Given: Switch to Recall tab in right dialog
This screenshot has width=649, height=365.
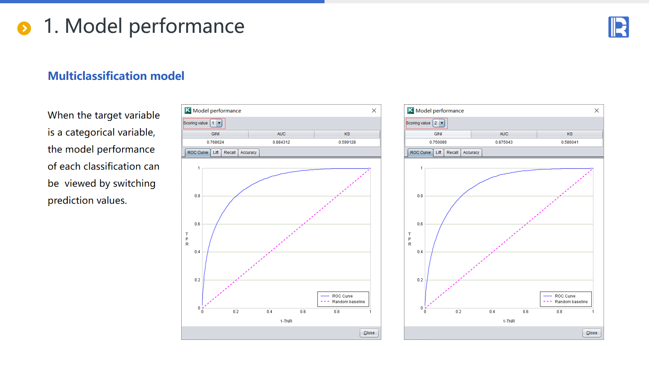Looking at the screenshot, I should pos(452,152).
